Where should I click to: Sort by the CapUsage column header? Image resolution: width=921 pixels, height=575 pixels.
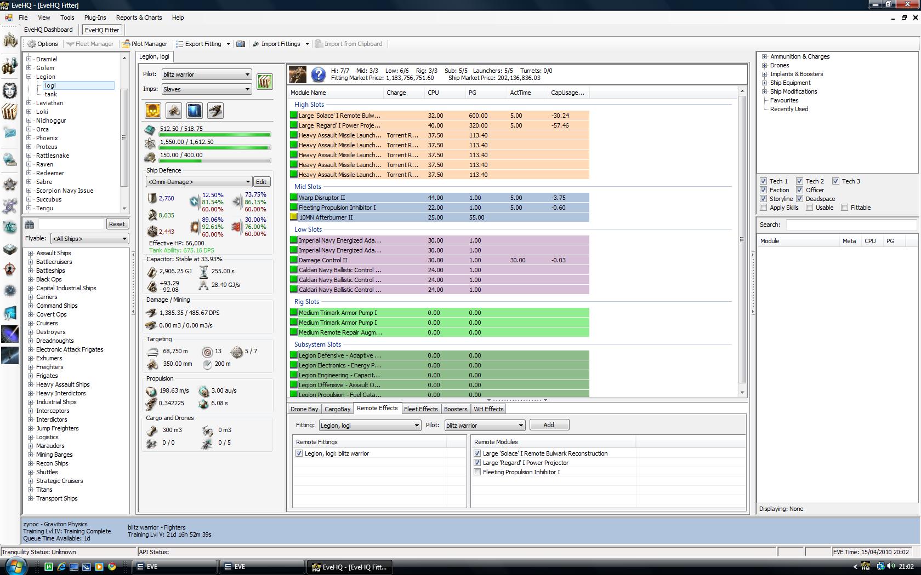568,93
